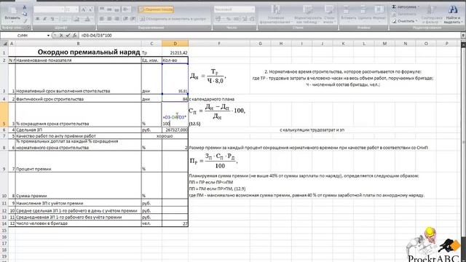Viewport: 466px width, 262px height.
Task: Cancel formula entry with X button
Action: coord(61,36)
